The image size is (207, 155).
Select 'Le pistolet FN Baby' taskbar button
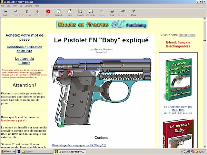pos(70,152)
